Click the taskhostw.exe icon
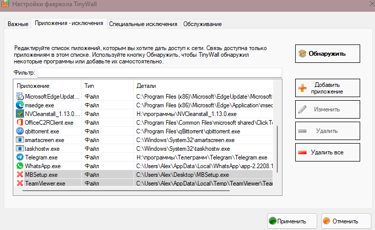The width and height of the screenshot is (375, 230). tap(20, 149)
